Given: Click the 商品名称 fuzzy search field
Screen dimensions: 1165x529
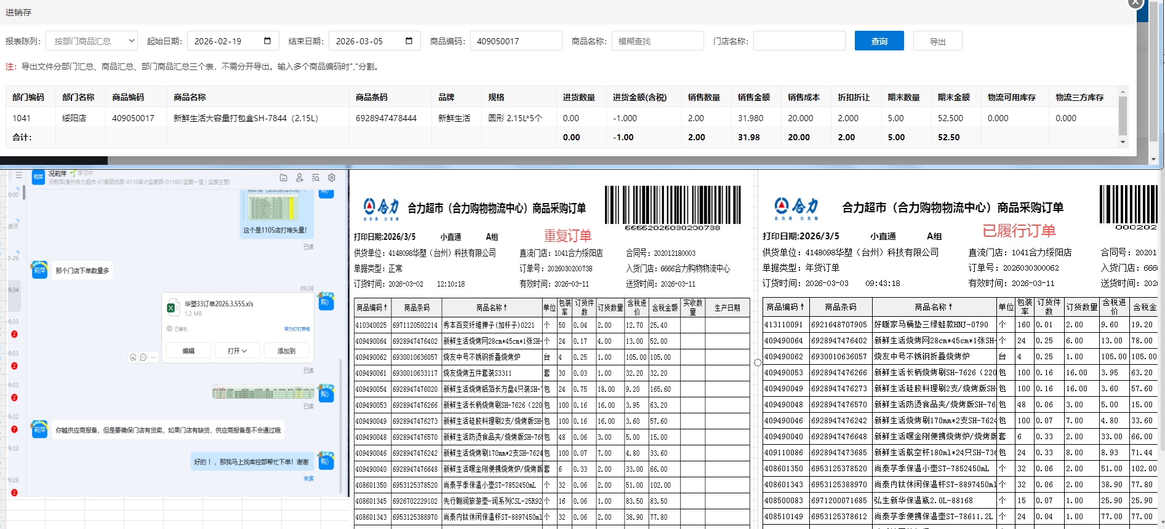Looking at the screenshot, I should [x=657, y=41].
